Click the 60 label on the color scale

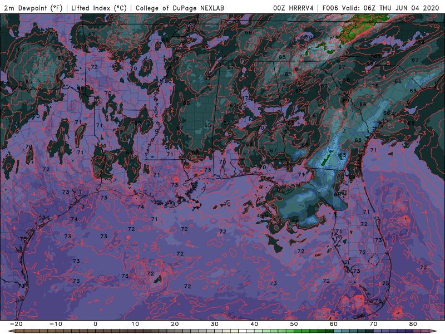point(334,324)
